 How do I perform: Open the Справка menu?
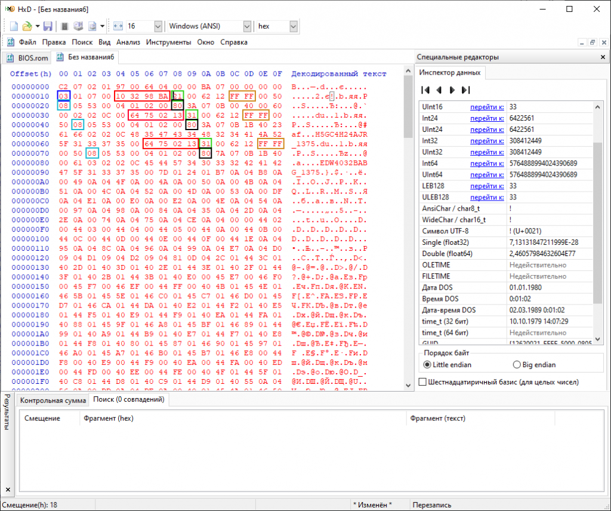[x=234, y=42]
